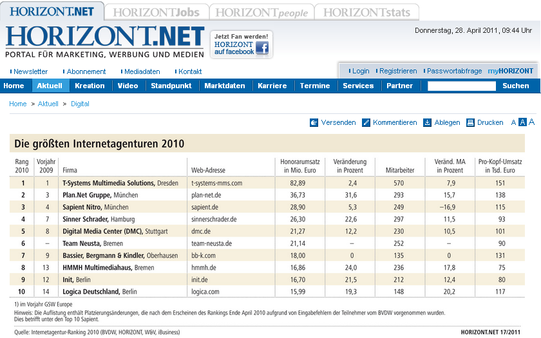
Task: Click HMMH Multimediahaus company name
Action: 97,268
